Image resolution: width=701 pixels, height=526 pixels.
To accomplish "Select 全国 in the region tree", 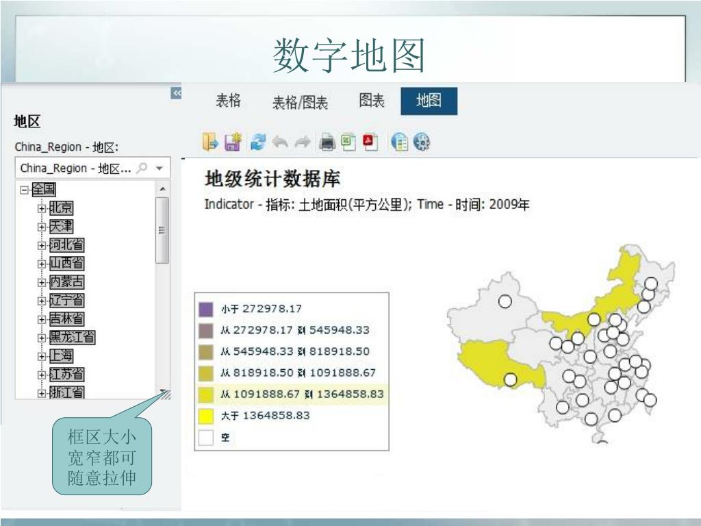I will click(x=43, y=189).
